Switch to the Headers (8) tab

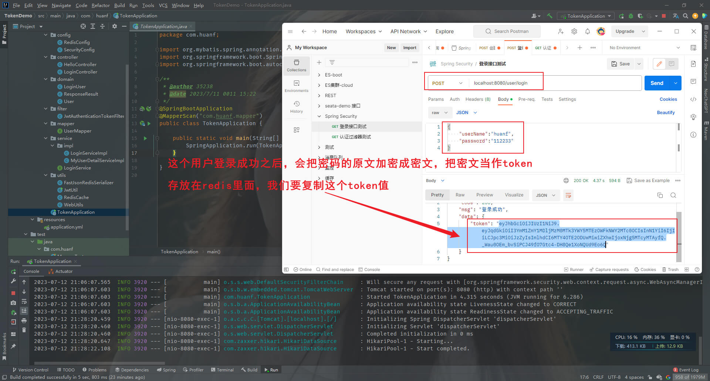[x=478, y=99]
